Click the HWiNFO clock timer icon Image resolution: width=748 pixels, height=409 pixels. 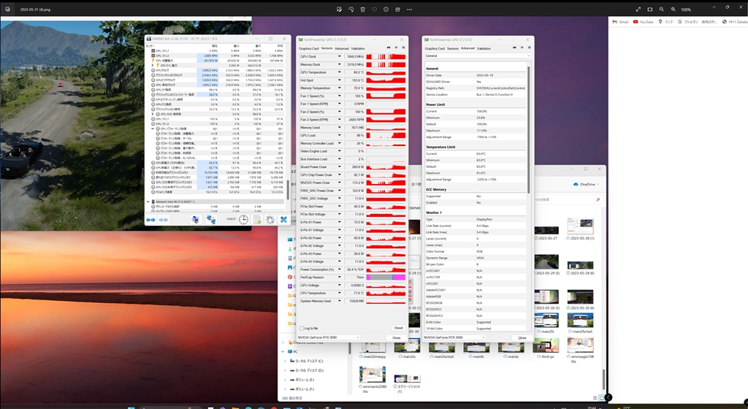click(243, 219)
